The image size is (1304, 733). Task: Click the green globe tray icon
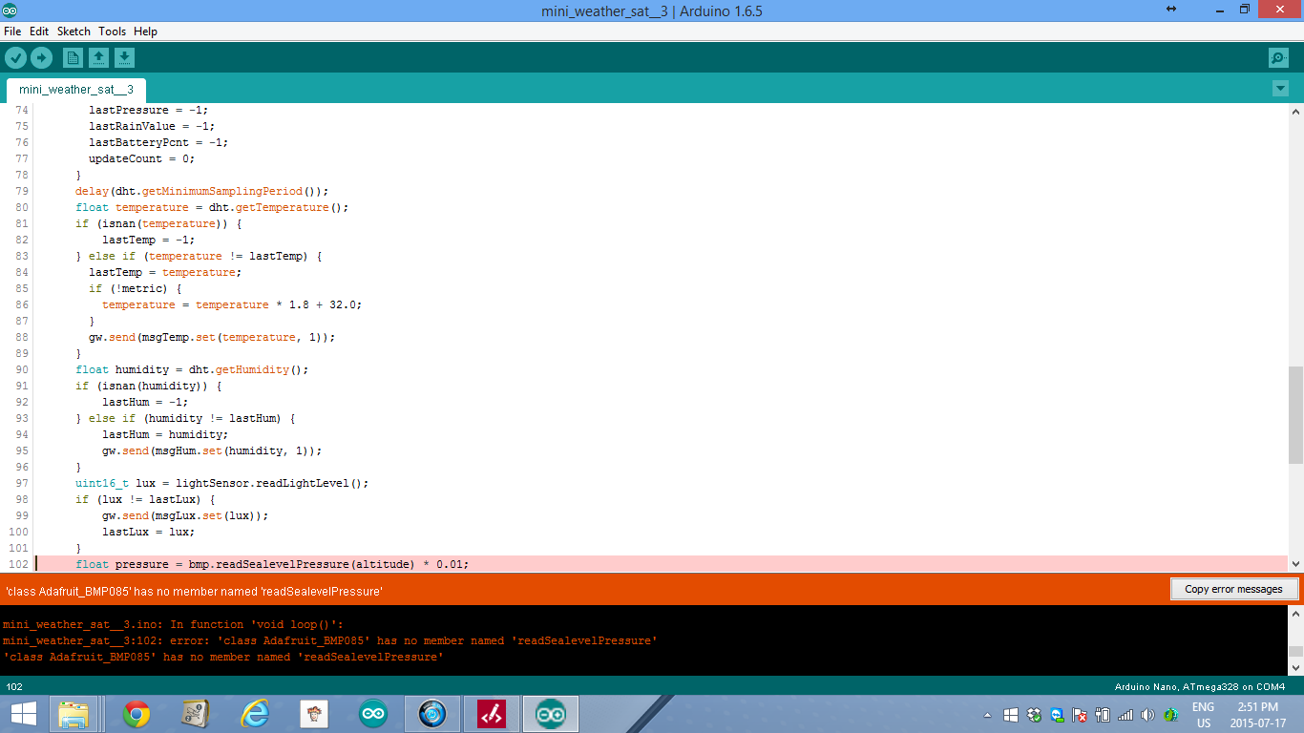click(1170, 715)
